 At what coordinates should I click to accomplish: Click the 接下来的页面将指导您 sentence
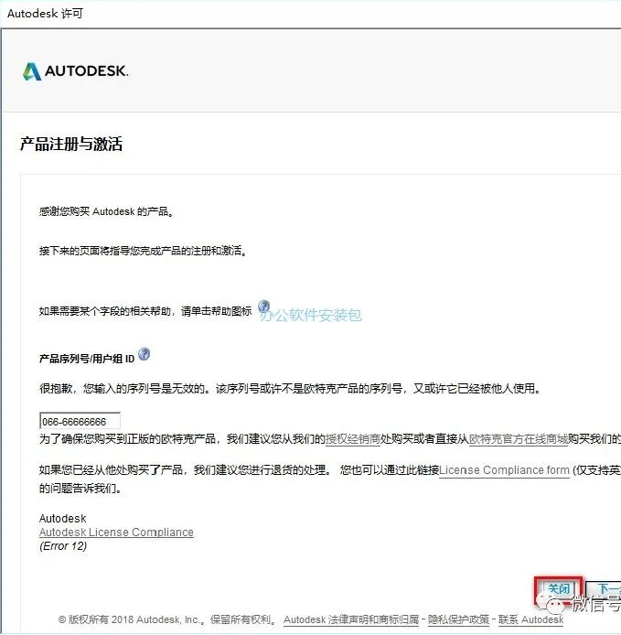click(x=143, y=251)
